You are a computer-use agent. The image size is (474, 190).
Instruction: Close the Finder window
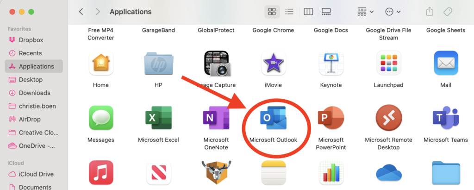[x=12, y=12]
